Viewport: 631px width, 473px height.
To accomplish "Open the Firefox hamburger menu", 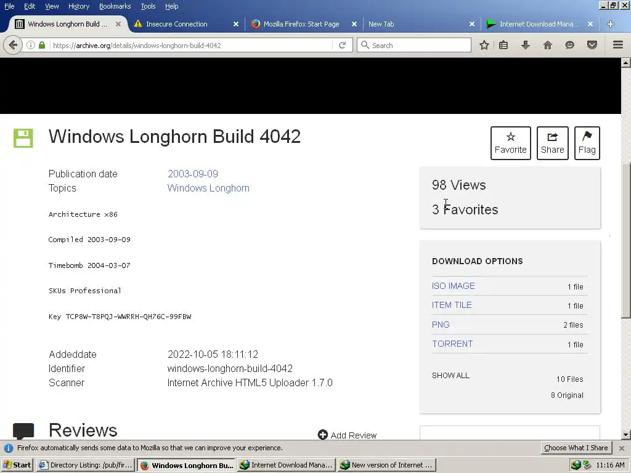I will pyautogui.click(x=618, y=45).
